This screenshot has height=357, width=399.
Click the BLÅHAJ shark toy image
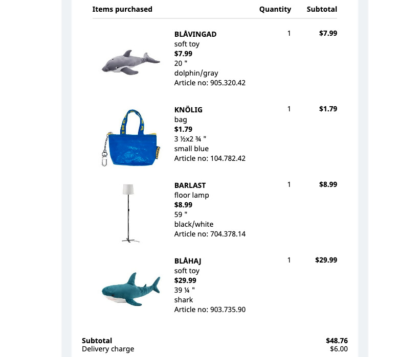click(x=131, y=289)
